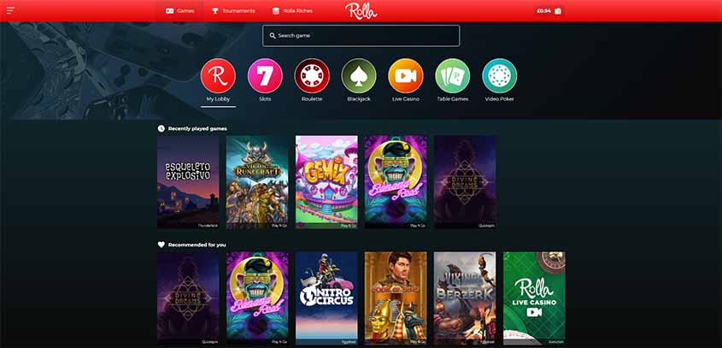722x348 pixels.
Task: Open the Slots category icon
Action: click(265, 75)
